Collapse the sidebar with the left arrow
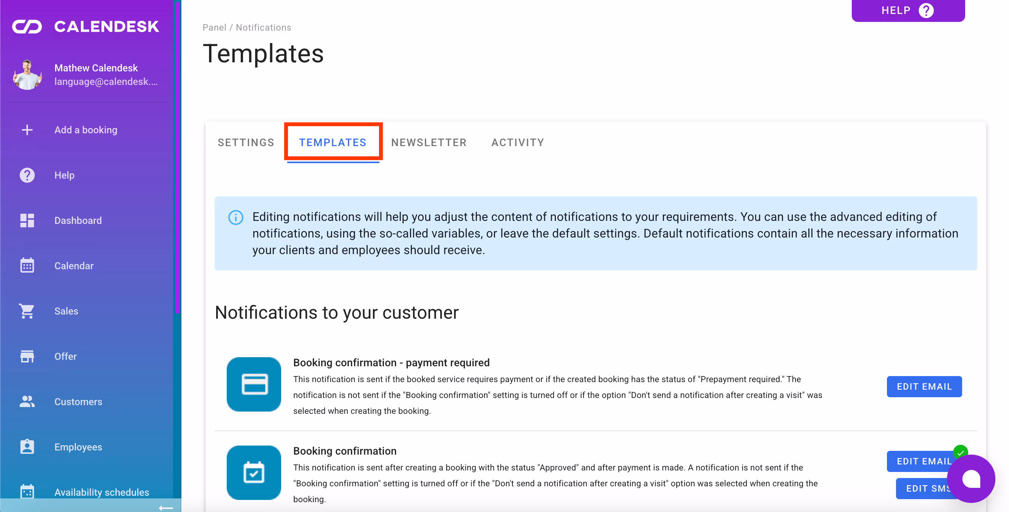 tap(166, 508)
